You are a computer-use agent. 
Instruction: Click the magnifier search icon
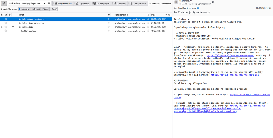pos(49,4)
